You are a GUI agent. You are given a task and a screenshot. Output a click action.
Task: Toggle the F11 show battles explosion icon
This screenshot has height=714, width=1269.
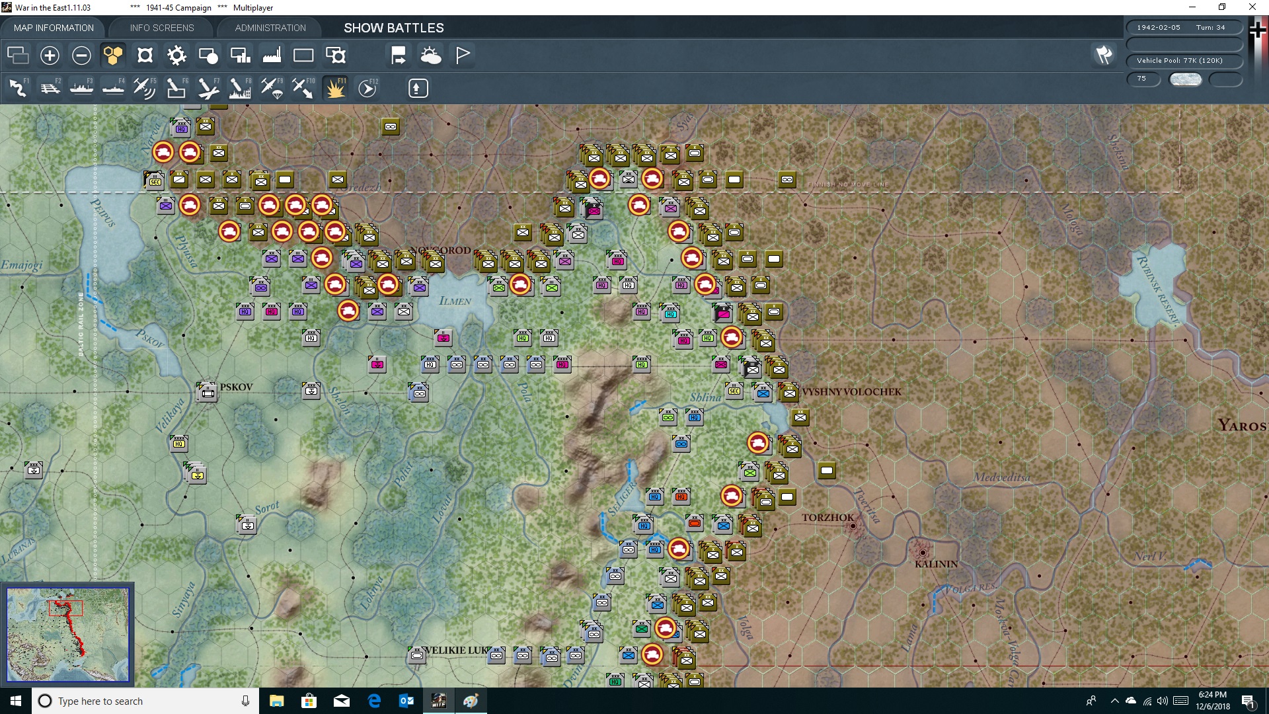point(336,87)
